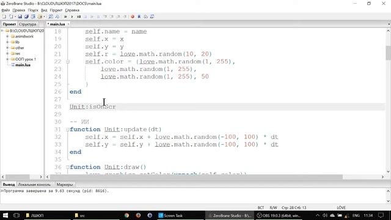This screenshot has height=220, width=391.
Task: Click the ENG language indicator in tray
Action: click(356, 216)
